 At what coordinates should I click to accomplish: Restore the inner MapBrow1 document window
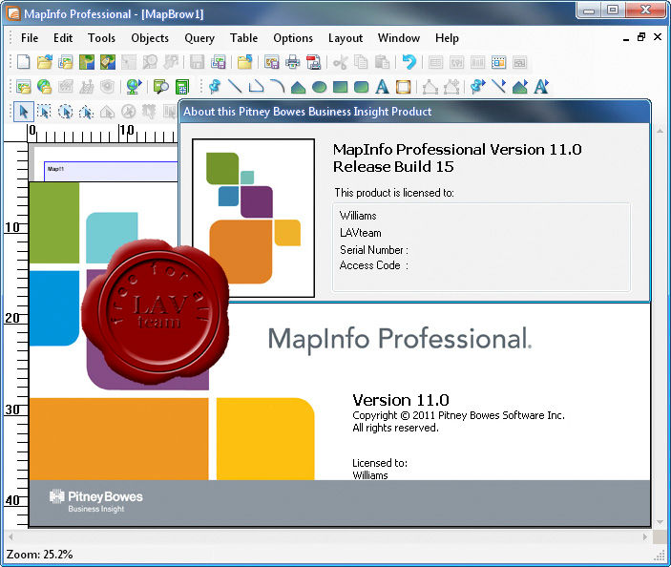pos(641,37)
